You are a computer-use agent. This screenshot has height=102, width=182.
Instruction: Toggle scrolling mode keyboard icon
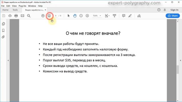[114, 16]
